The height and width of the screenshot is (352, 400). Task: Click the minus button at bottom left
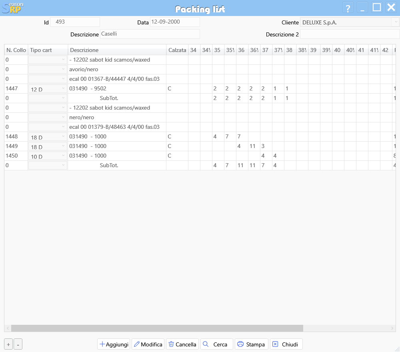coord(18,344)
